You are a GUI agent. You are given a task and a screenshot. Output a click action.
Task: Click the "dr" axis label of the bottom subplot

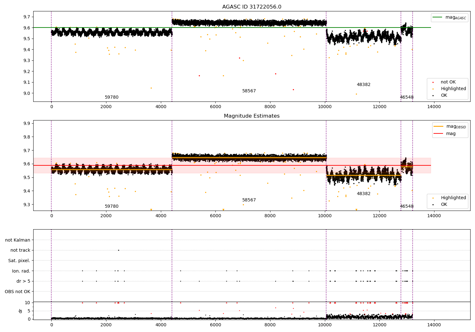tap(21, 311)
